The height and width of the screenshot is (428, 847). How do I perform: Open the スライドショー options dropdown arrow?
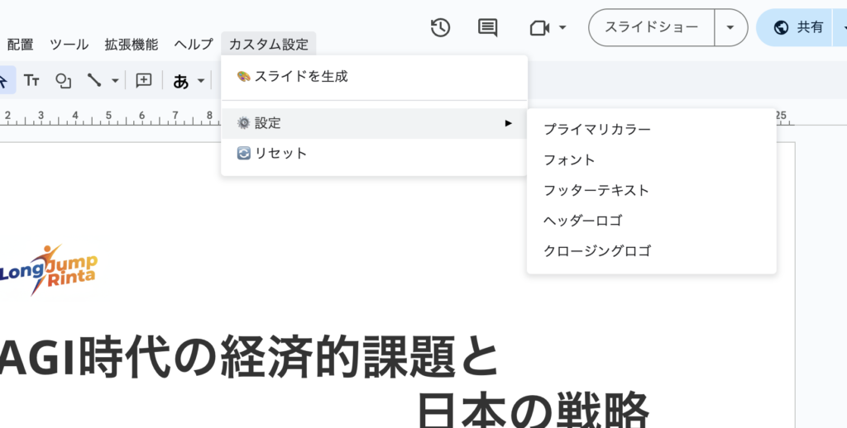click(x=730, y=27)
